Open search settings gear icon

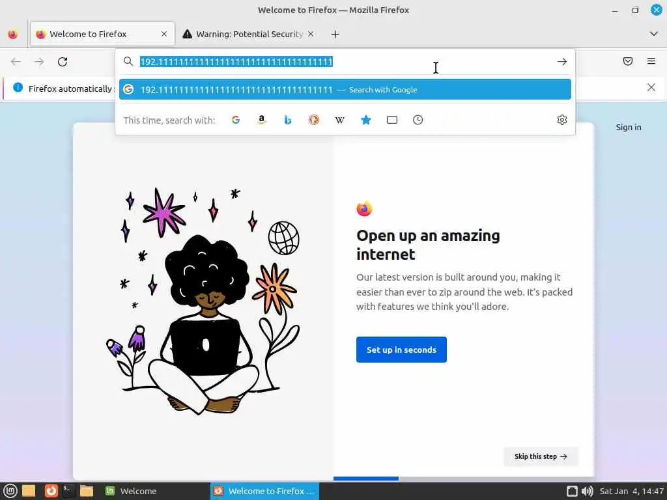[562, 120]
